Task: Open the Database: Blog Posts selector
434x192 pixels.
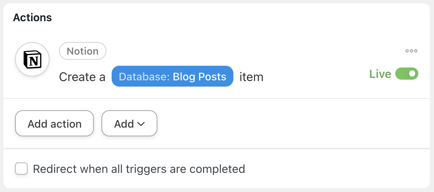Action: 172,76
